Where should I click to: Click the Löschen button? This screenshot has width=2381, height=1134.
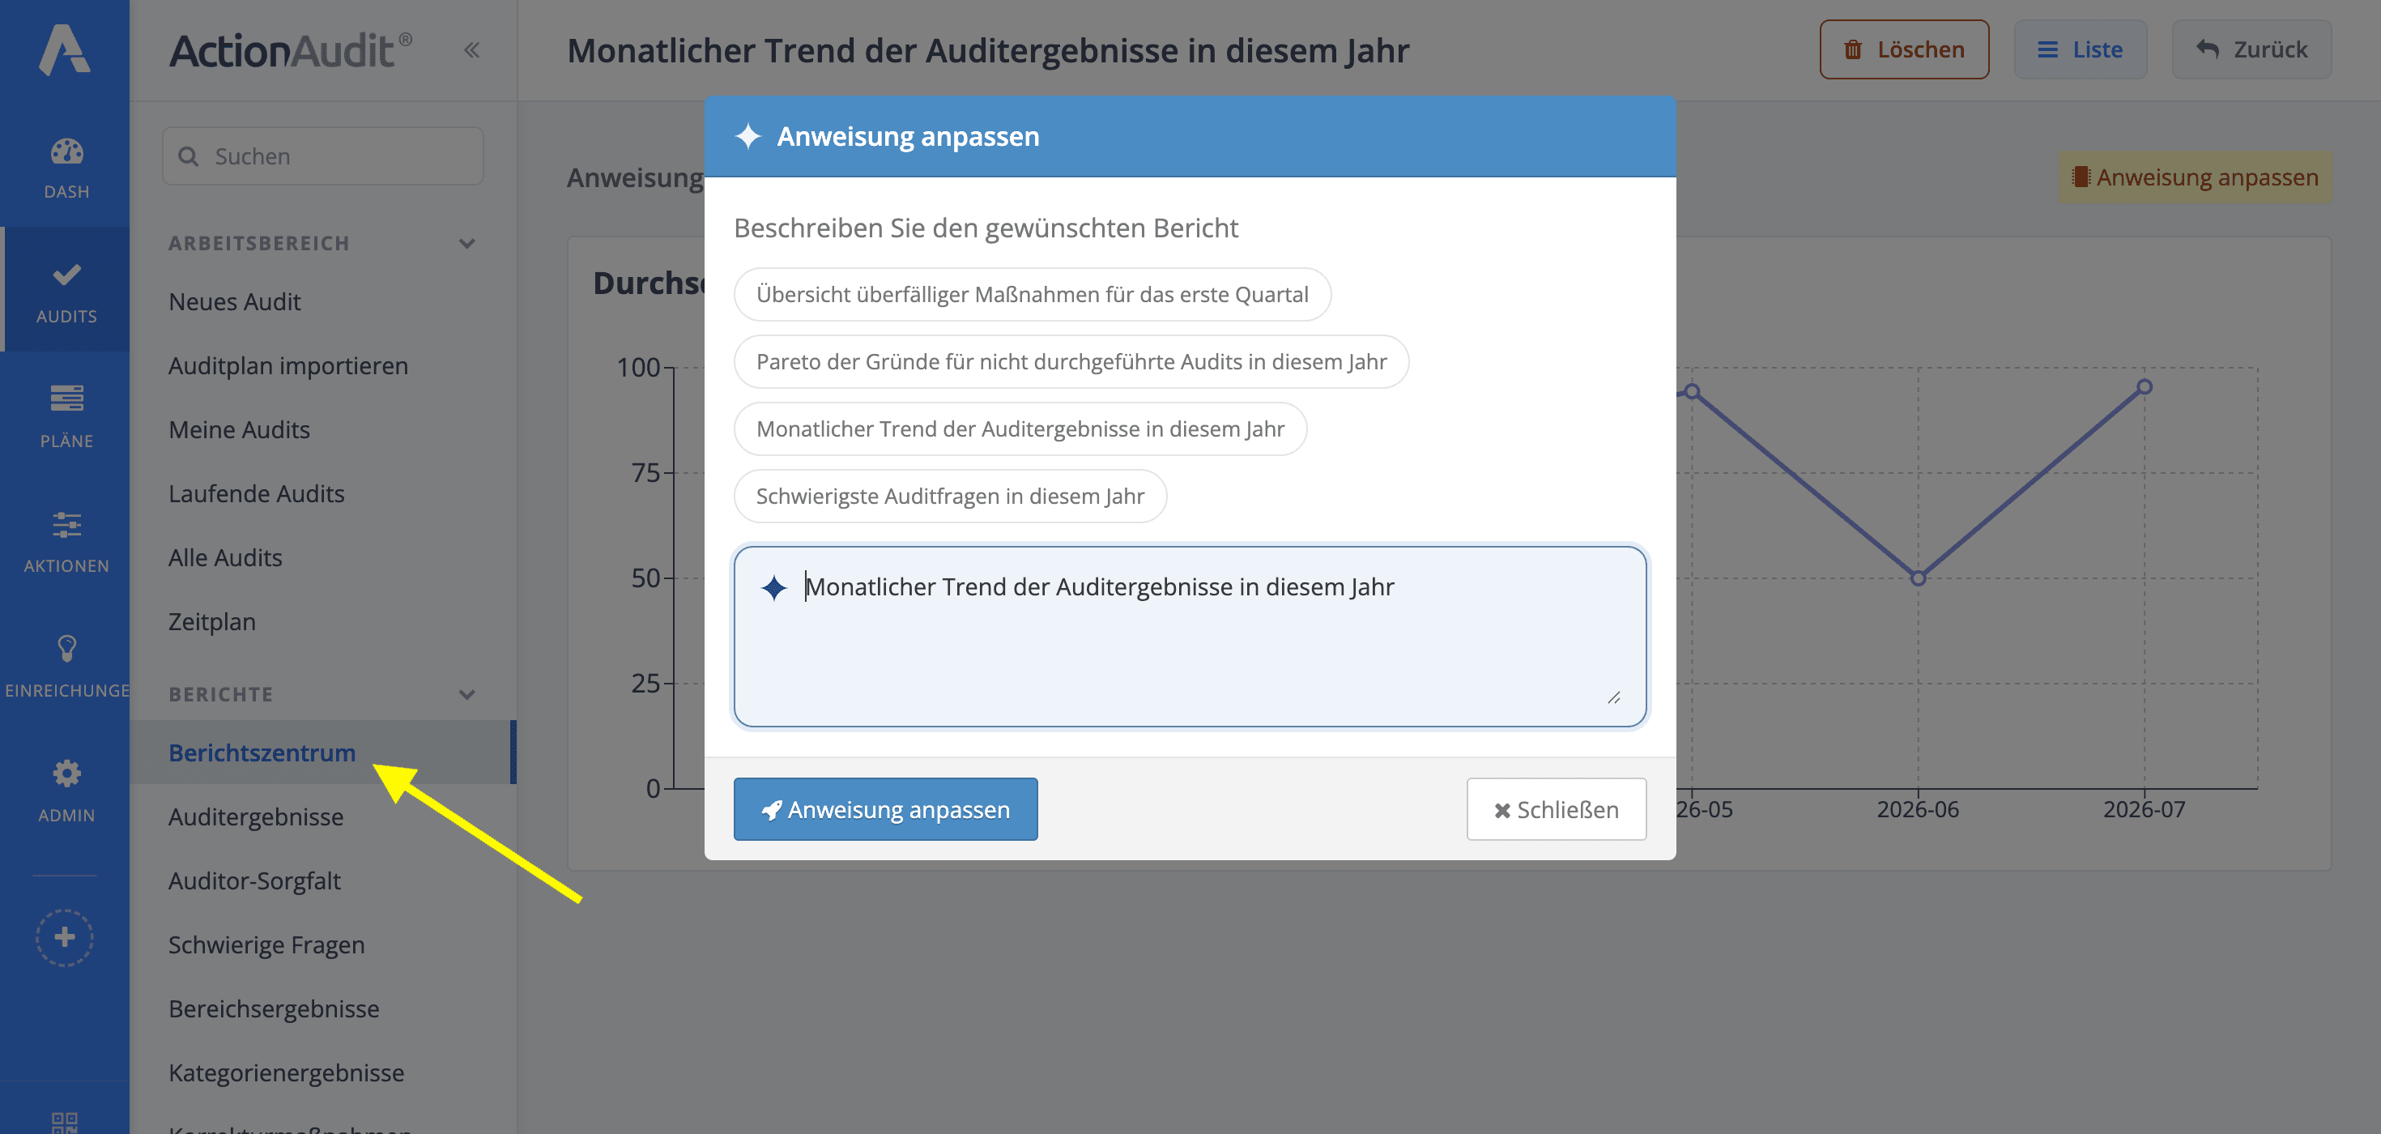pyautogui.click(x=1903, y=50)
